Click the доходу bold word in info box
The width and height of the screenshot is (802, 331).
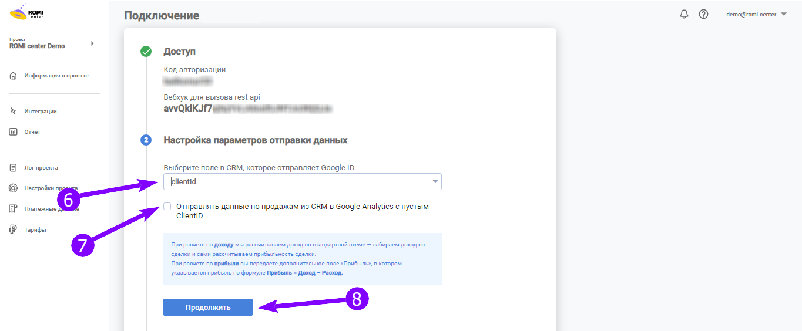224,244
